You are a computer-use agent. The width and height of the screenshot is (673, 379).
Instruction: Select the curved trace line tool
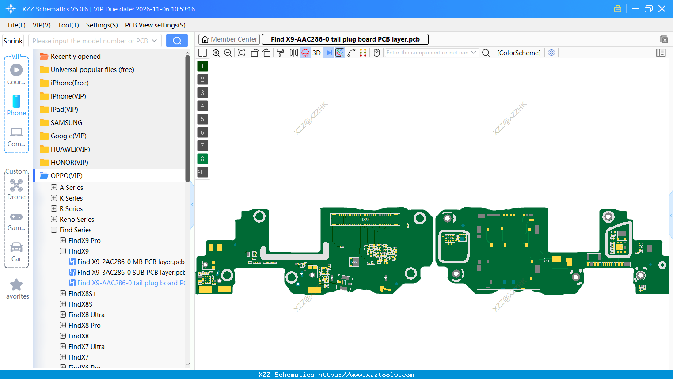click(352, 53)
